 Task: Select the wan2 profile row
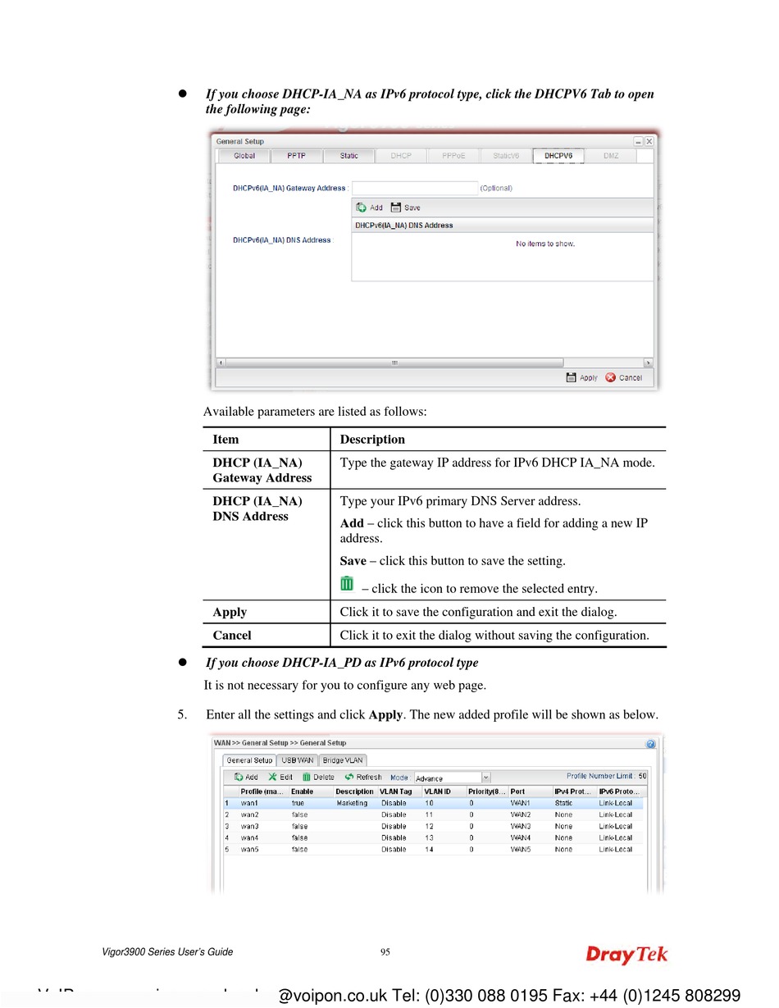(434, 814)
